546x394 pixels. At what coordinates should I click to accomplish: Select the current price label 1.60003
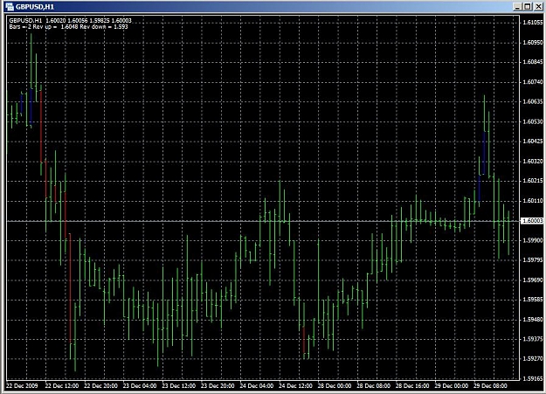point(533,221)
